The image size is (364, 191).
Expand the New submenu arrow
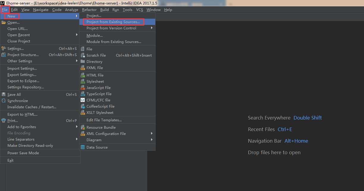pyautogui.click(x=77, y=16)
